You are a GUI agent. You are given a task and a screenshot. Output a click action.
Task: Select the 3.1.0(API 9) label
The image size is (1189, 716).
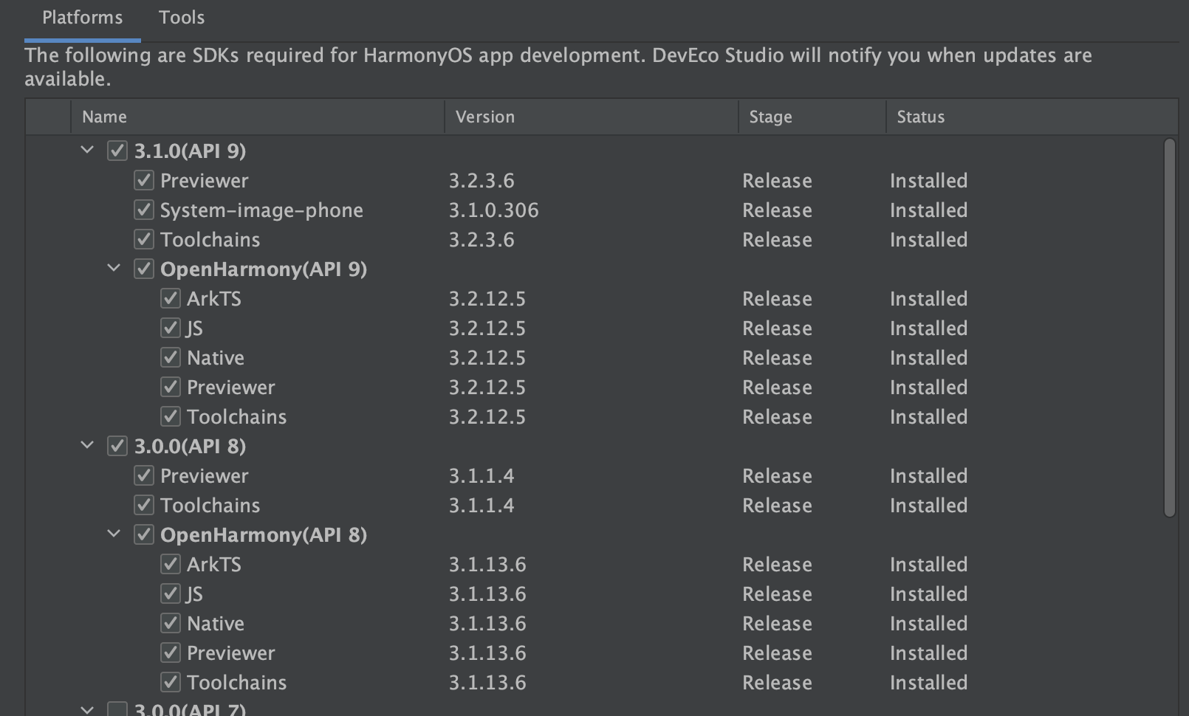pyautogui.click(x=190, y=151)
